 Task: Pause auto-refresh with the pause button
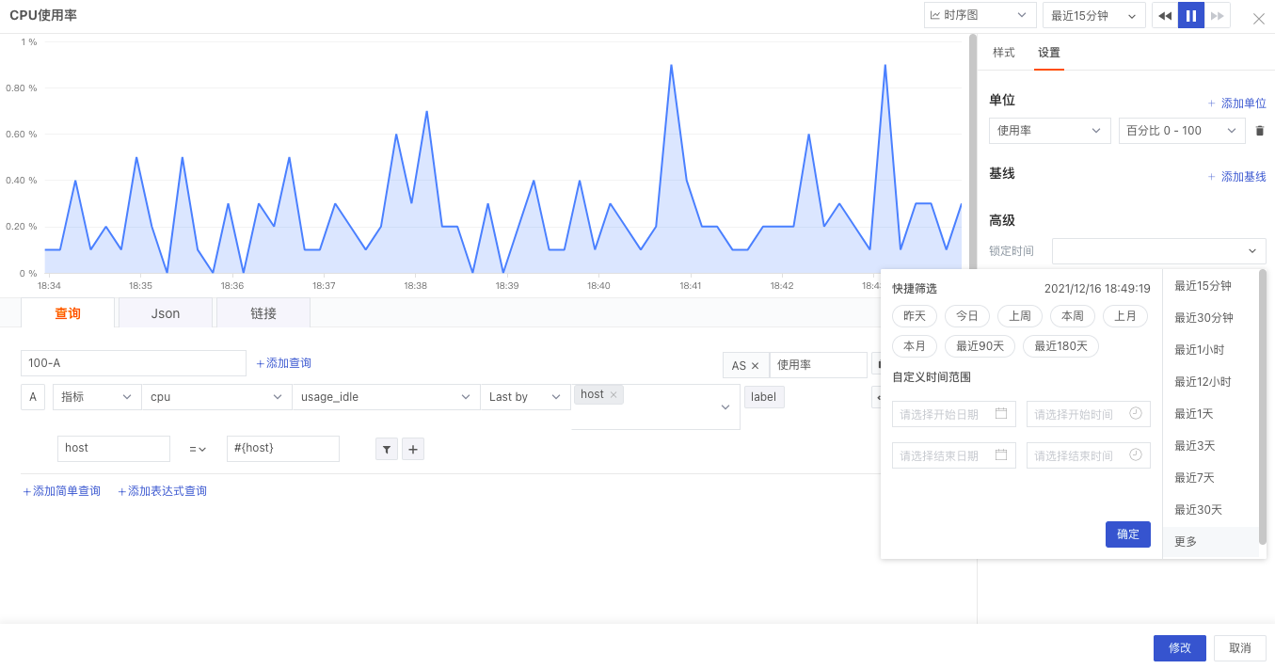click(x=1191, y=16)
